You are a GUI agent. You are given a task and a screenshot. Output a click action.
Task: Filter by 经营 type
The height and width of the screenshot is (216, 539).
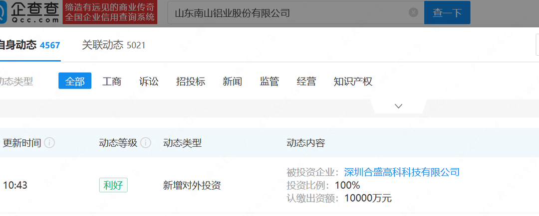[306, 81]
